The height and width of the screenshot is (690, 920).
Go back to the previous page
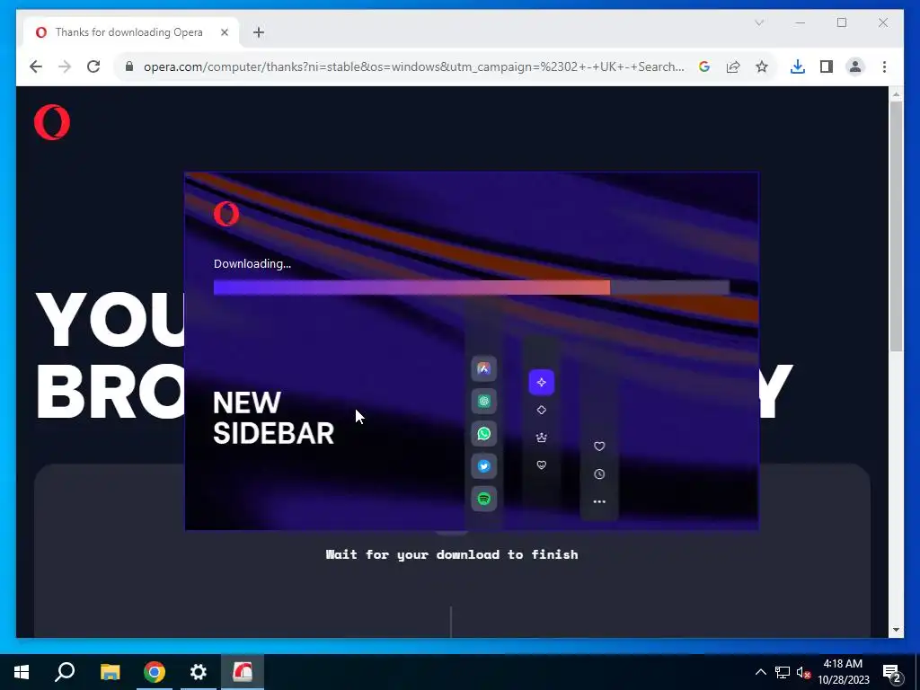tap(36, 66)
